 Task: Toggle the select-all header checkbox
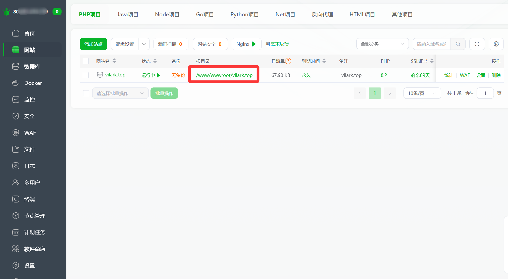(86, 61)
